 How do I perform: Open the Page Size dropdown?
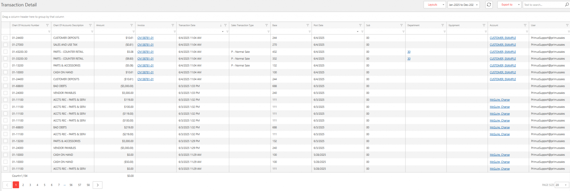562,185
